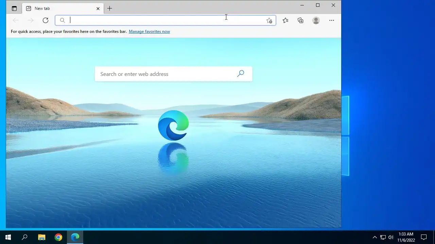
Task: Open the clock showing 1:33 AM
Action: pyautogui.click(x=406, y=237)
